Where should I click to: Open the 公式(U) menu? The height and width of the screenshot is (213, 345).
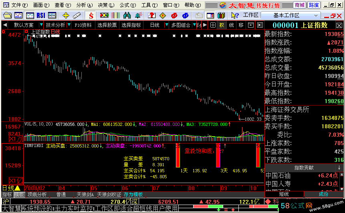point(128,5)
